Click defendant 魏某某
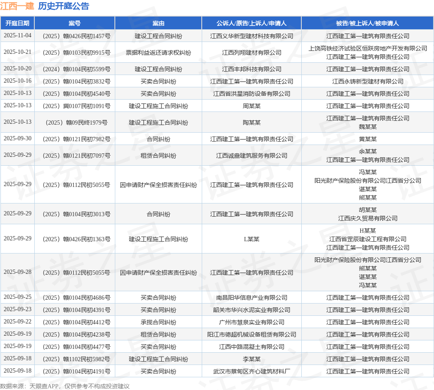Image resolution: width=434 pixels, height=390 pixels. tap(368, 127)
